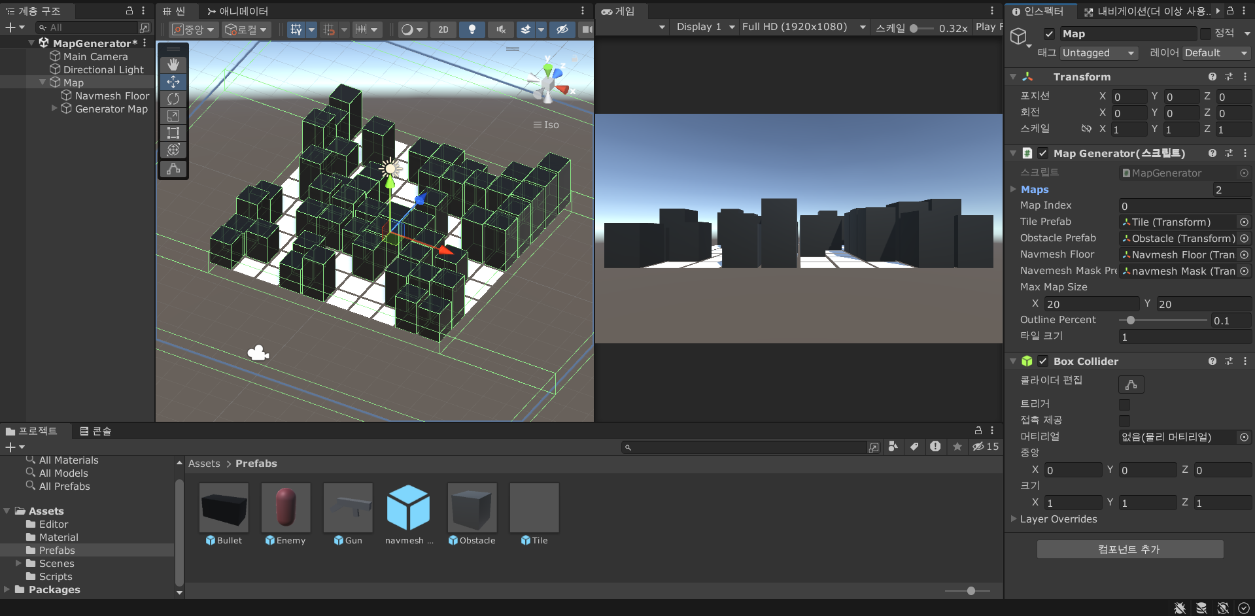Image resolution: width=1255 pixels, height=616 pixels.
Task: Open Transform component help icon
Action: 1212,77
